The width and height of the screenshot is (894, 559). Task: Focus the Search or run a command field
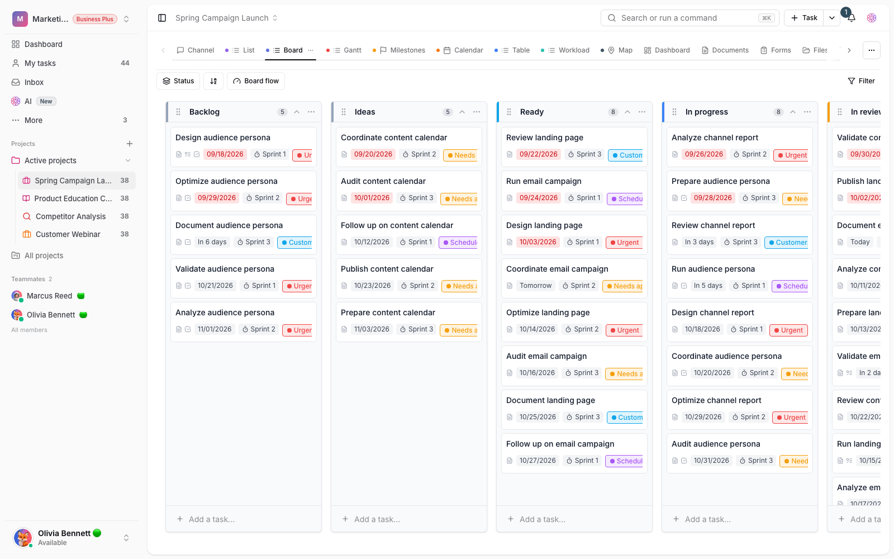[690, 18]
